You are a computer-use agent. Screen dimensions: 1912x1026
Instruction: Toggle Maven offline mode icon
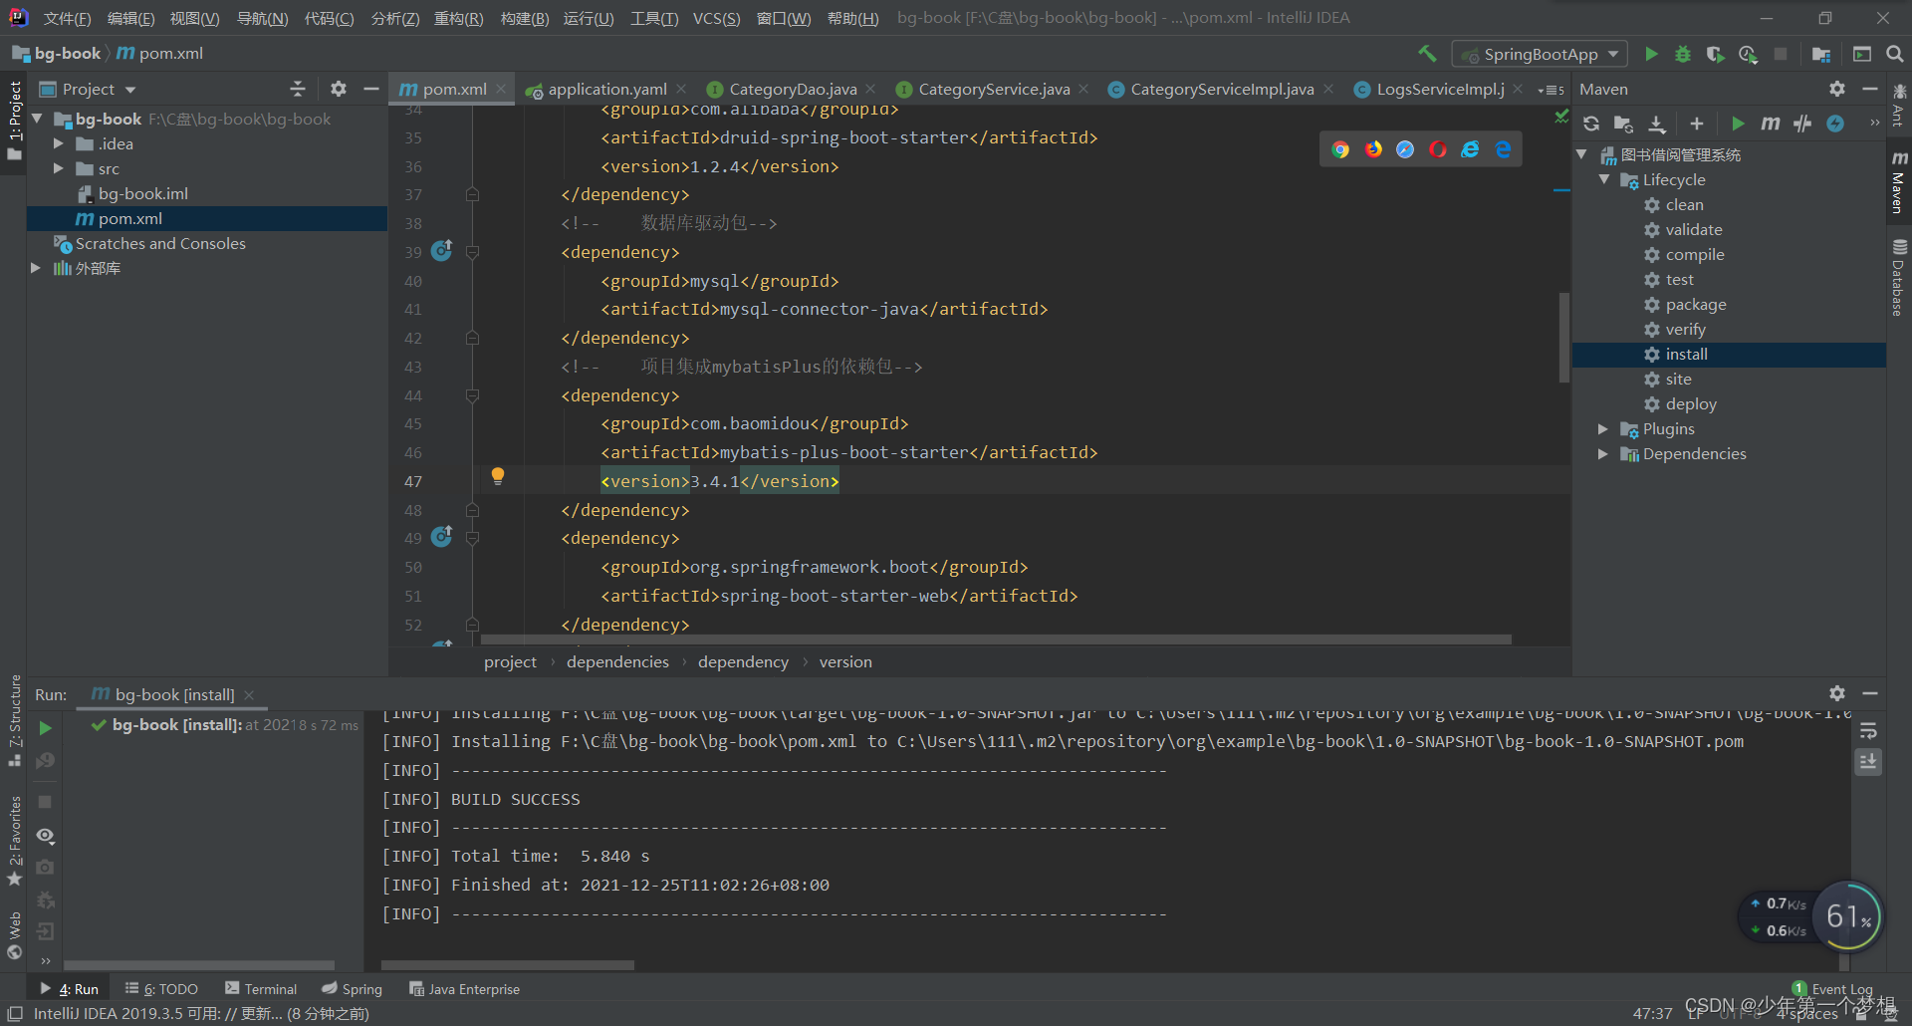tap(1835, 124)
